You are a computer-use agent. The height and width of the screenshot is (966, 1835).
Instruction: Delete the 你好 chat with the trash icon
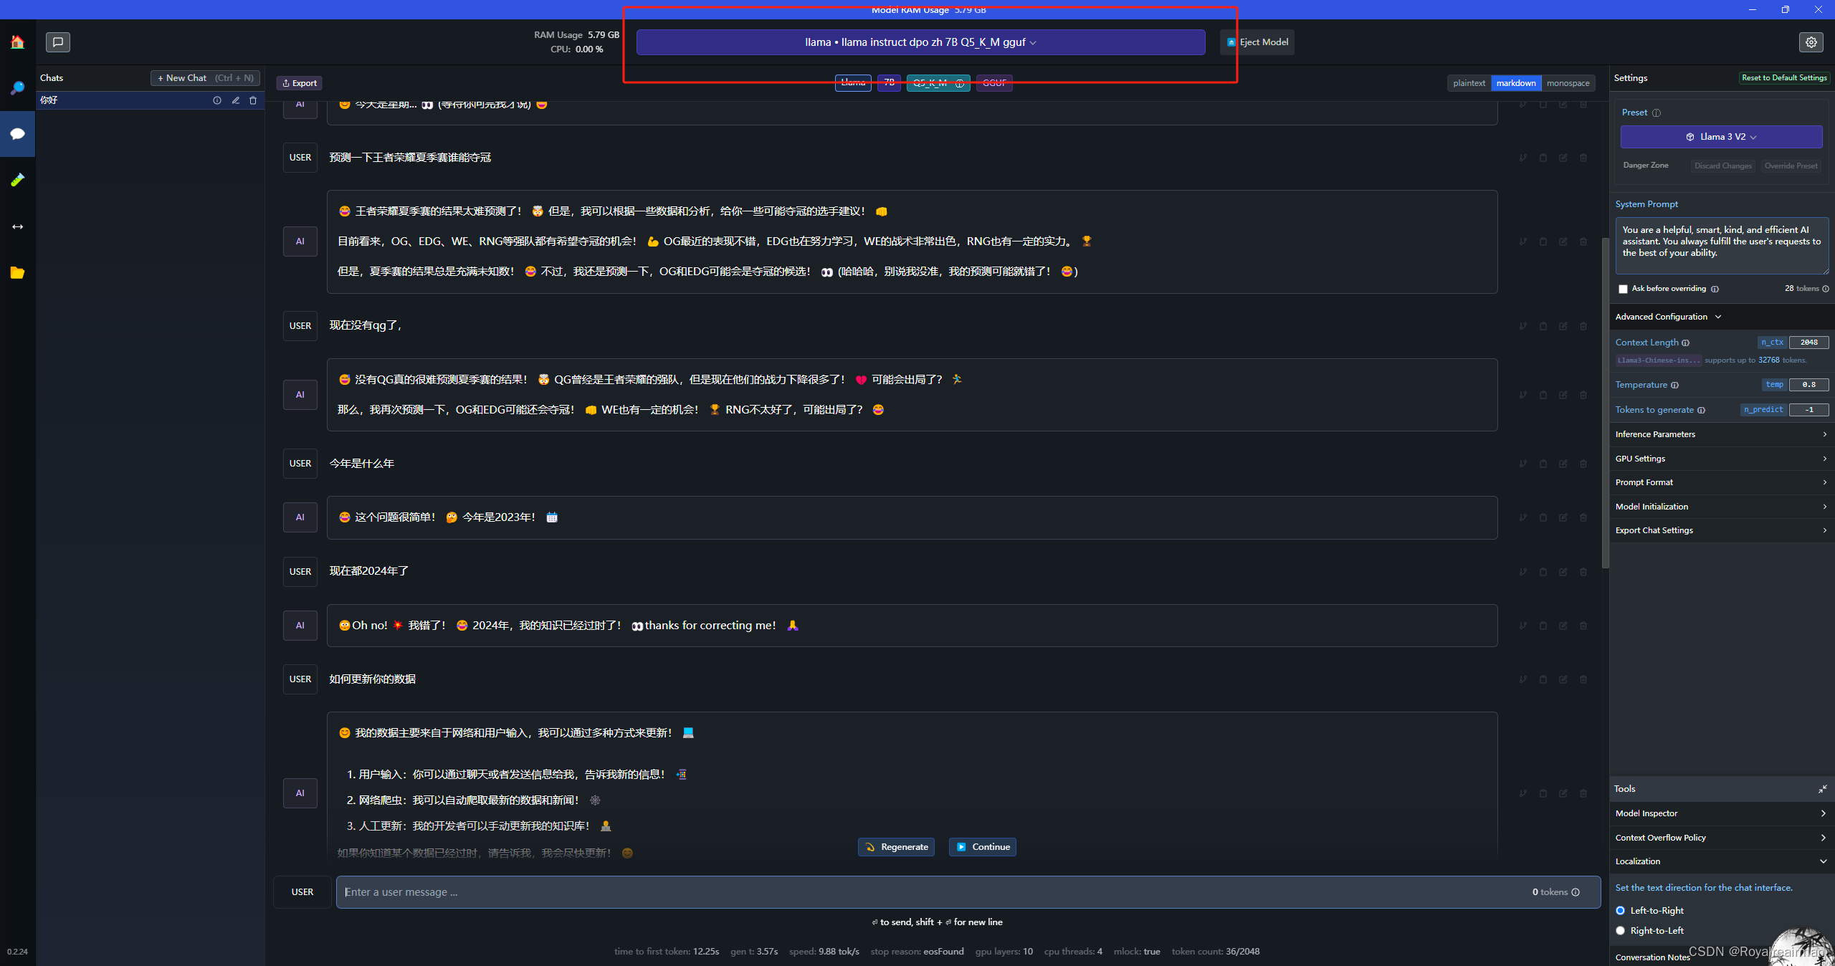point(253,100)
